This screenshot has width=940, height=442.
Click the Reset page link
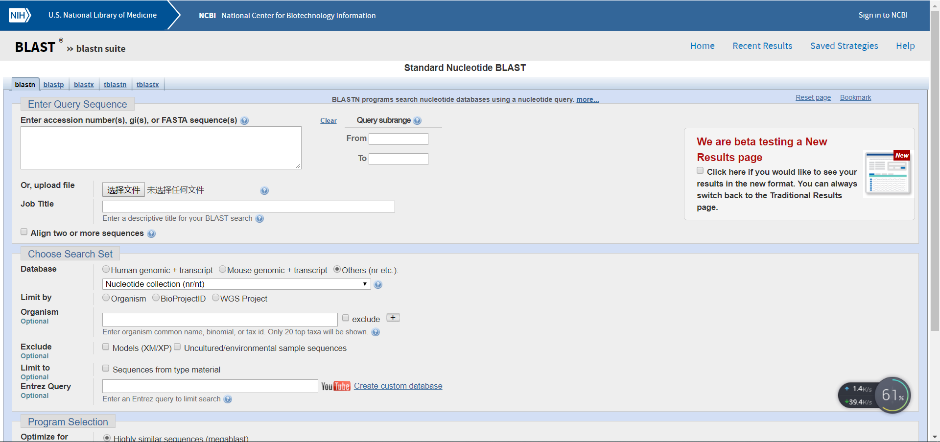pos(813,98)
